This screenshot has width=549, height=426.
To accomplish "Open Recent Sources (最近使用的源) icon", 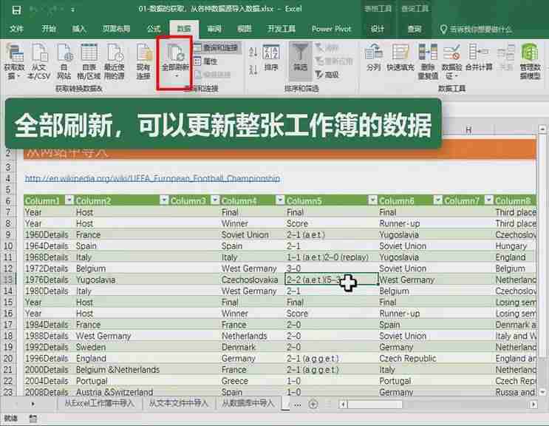I will (114, 61).
